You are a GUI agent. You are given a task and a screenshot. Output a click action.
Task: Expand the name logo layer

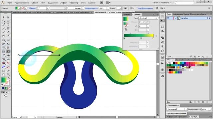click(x=175, y=18)
